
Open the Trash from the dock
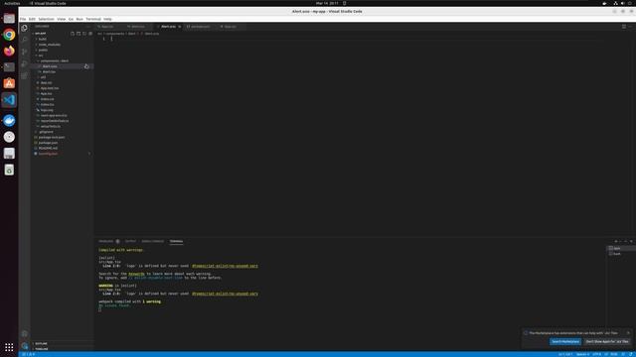point(9,170)
